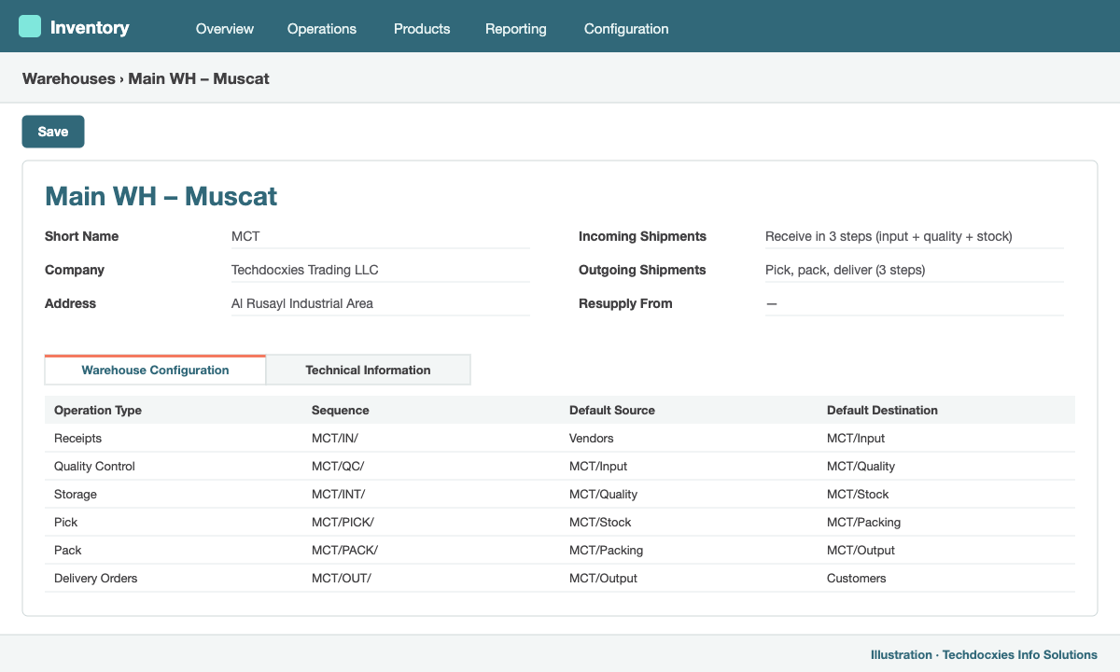Click Main WH – Muscat breadcrumb text
This screenshot has width=1120, height=672.
[x=199, y=78]
